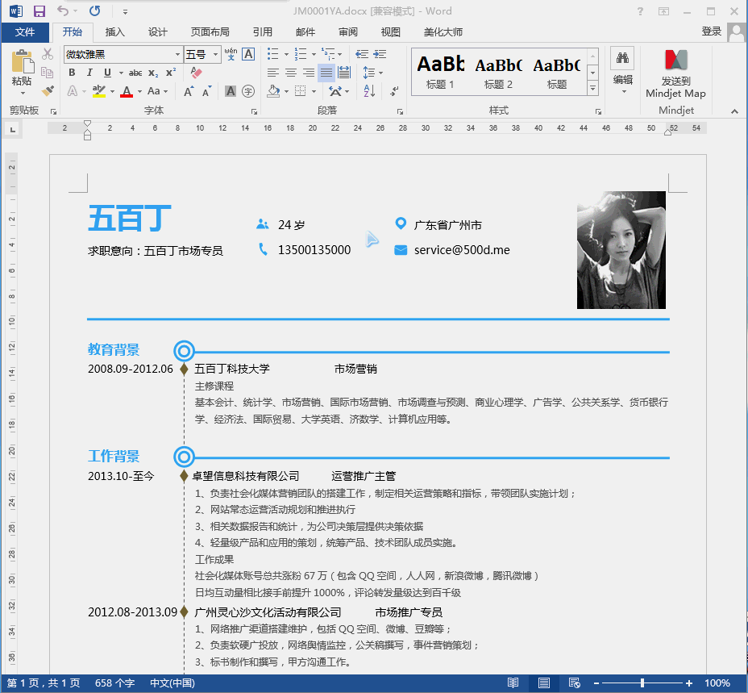Switch to Web Layout view icon
Screen dimensions: 748x693
click(x=575, y=683)
